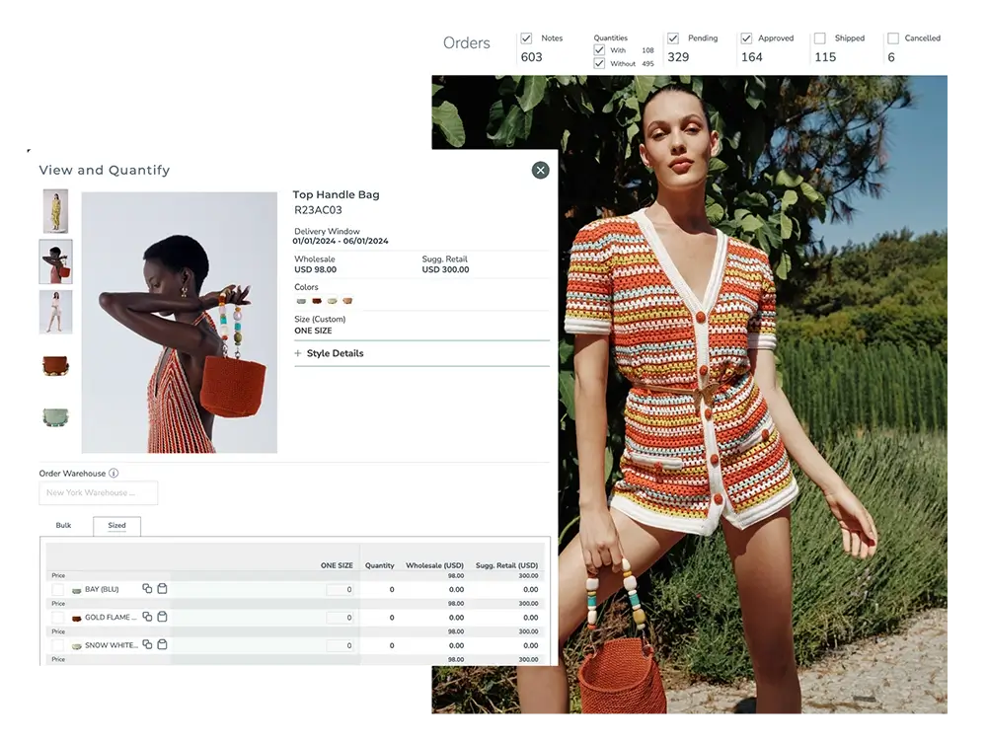The height and width of the screenshot is (740, 987).
Task: Uncheck the Notes filter checkbox
Action: point(525,37)
